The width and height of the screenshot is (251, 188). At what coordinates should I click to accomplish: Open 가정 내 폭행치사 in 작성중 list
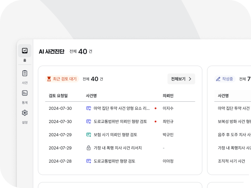point(234,148)
